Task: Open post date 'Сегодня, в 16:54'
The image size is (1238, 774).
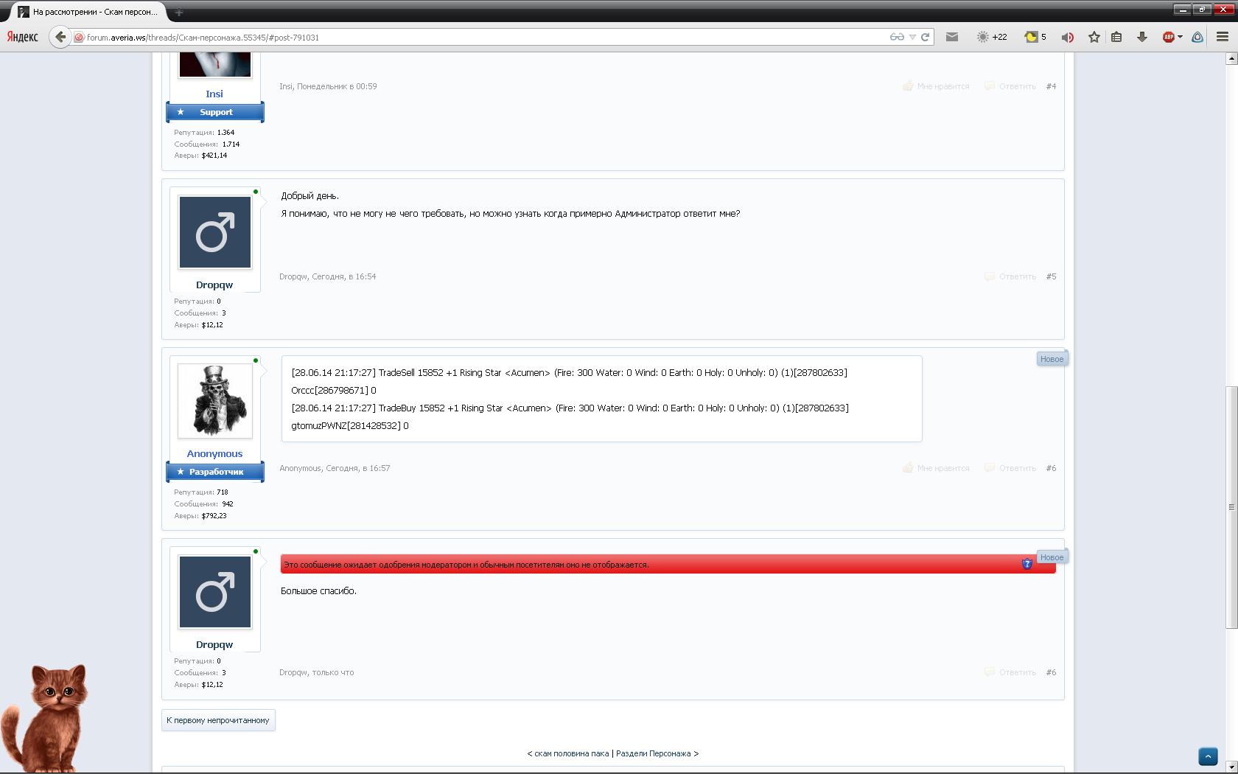Action: [x=343, y=276]
